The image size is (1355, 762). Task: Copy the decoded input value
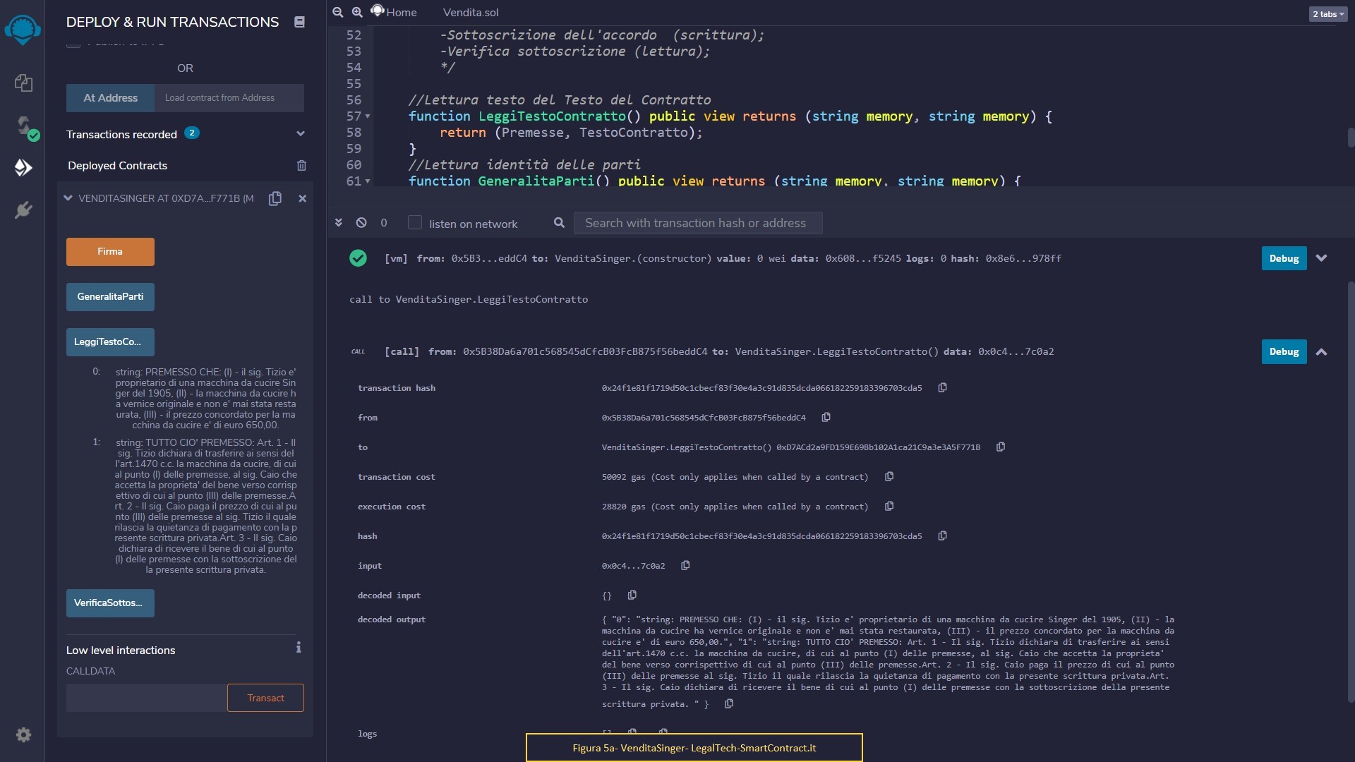click(x=632, y=595)
